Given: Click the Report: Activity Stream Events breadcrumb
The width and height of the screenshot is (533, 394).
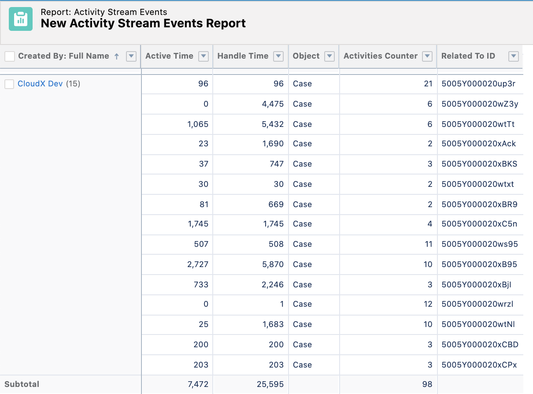Looking at the screenshot, I should (x=104, y=12).
